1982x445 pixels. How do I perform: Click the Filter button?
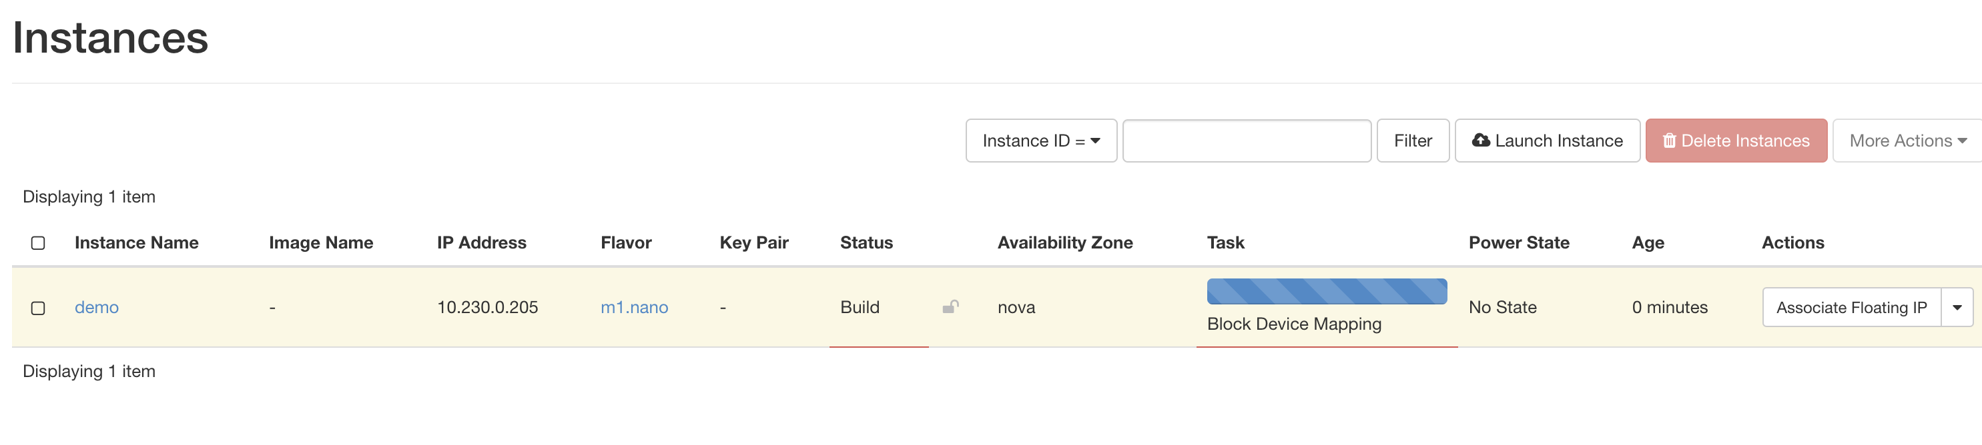point(1413,140)
